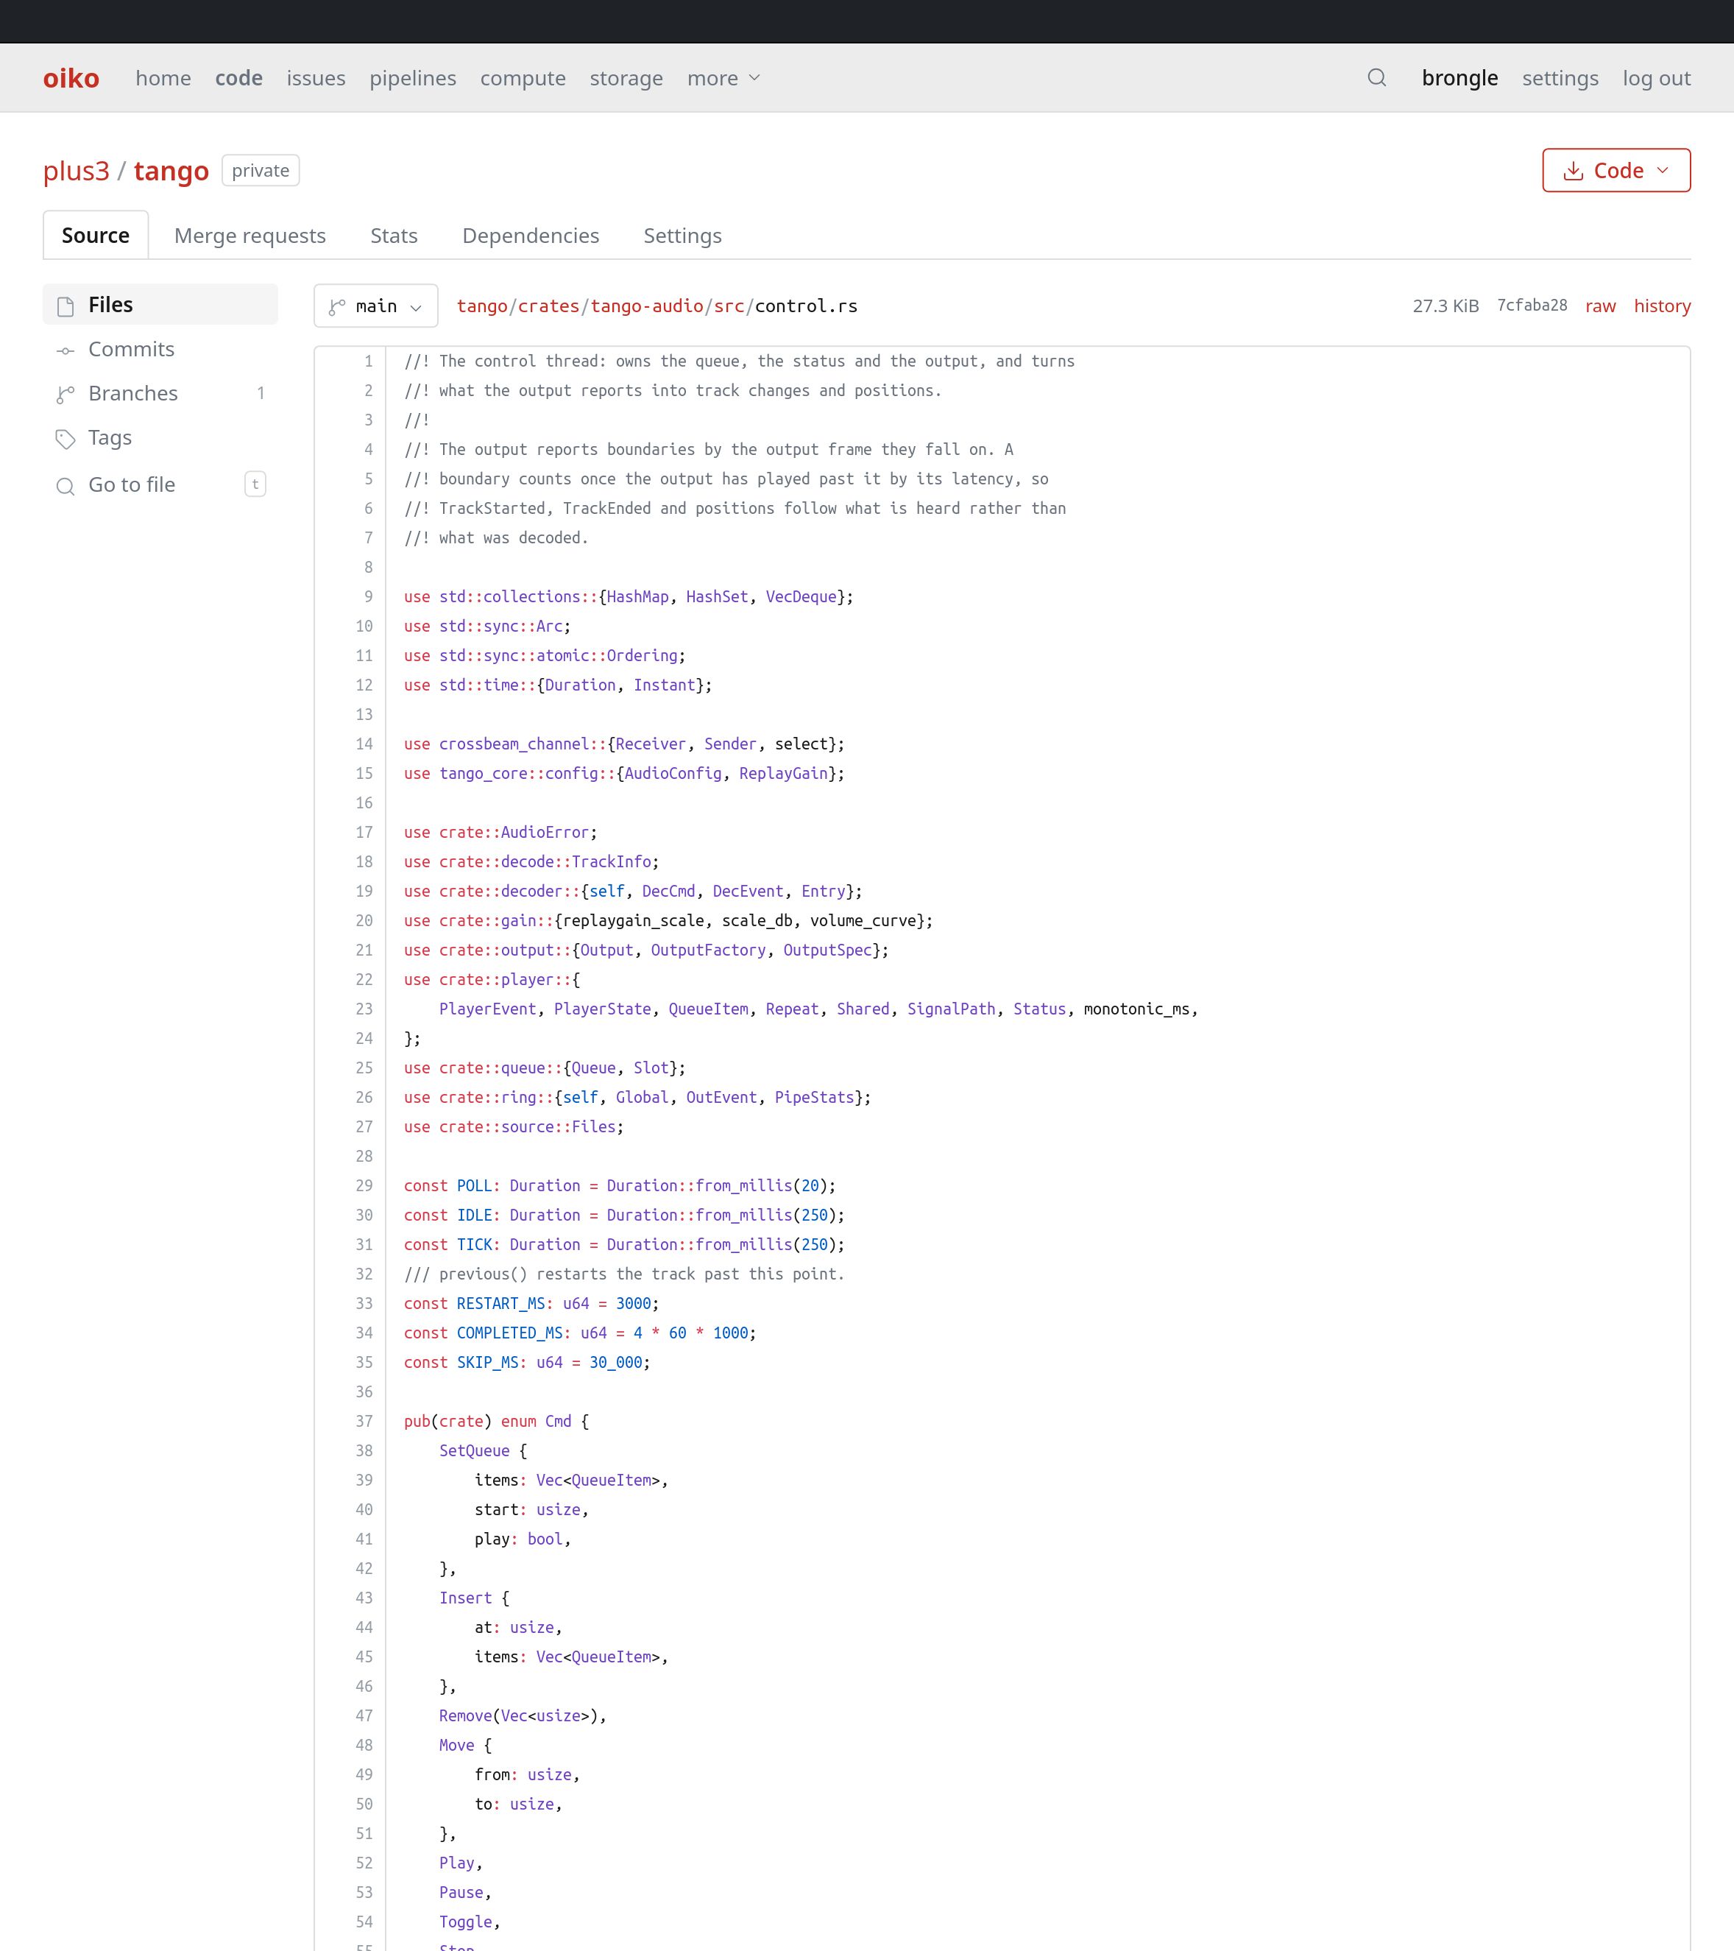
Task: Open the brongle user profile
Action: 1459,78
